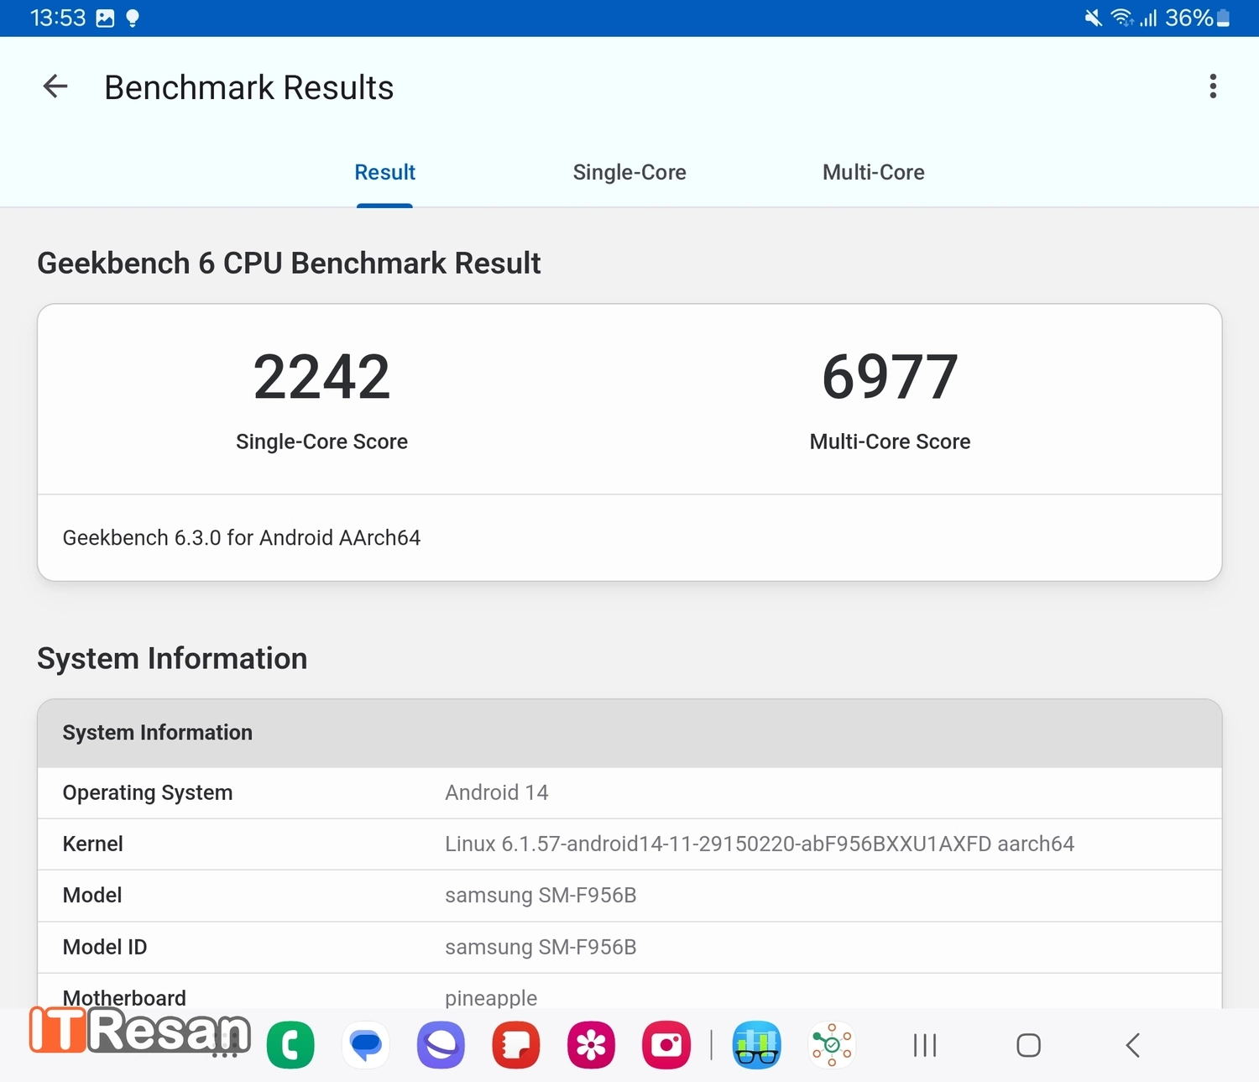Tap the 6977 Multi-Core Score value
Screen dimensions: 1259x1082
click(890, 377)
